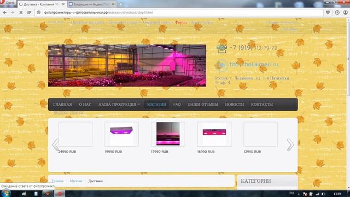Open the downloads icon in the toolbar
This screenshot has height=197, width=350.
click(337, 13)
